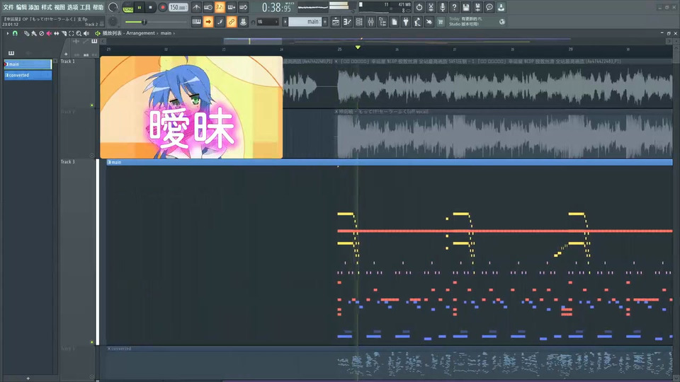Click the shopping cart store icon
The image size is (680, 382).
pyautogui.click(x=441, y=22)
